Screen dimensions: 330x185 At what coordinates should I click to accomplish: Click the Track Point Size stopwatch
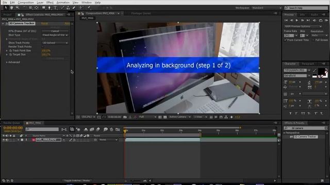pyautogui.click(x=10, y=50)
